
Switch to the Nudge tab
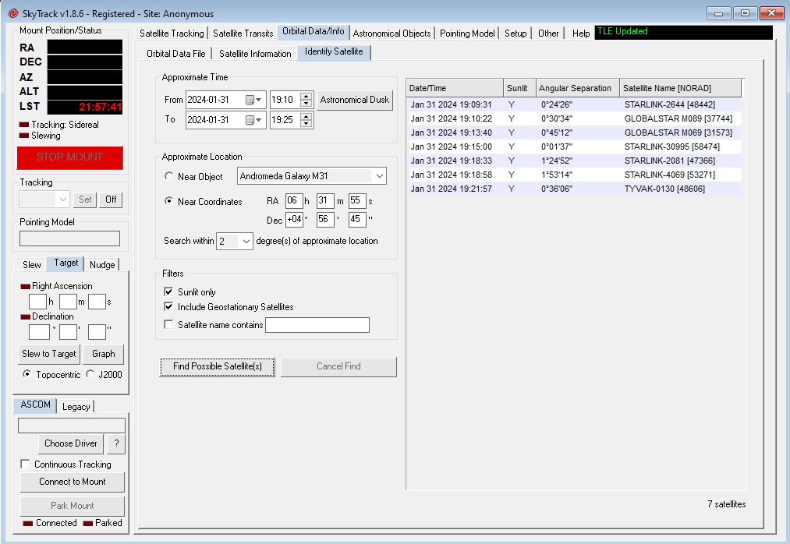[102, 264]
